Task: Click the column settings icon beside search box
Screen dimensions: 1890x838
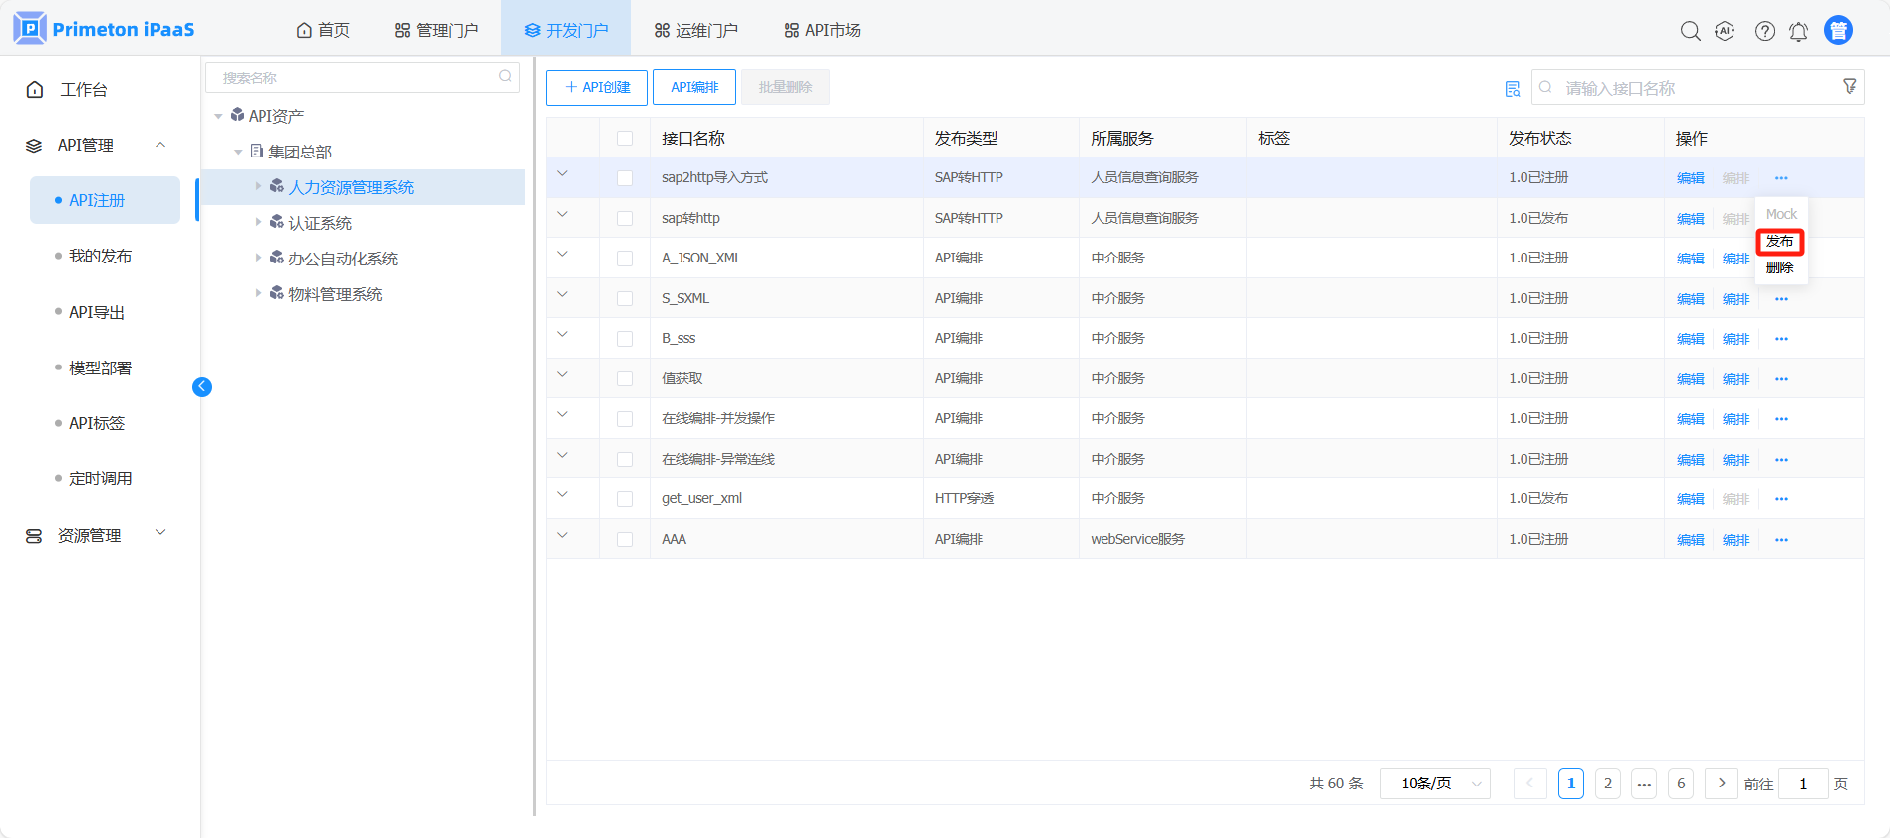Action: coord(1512,89)
